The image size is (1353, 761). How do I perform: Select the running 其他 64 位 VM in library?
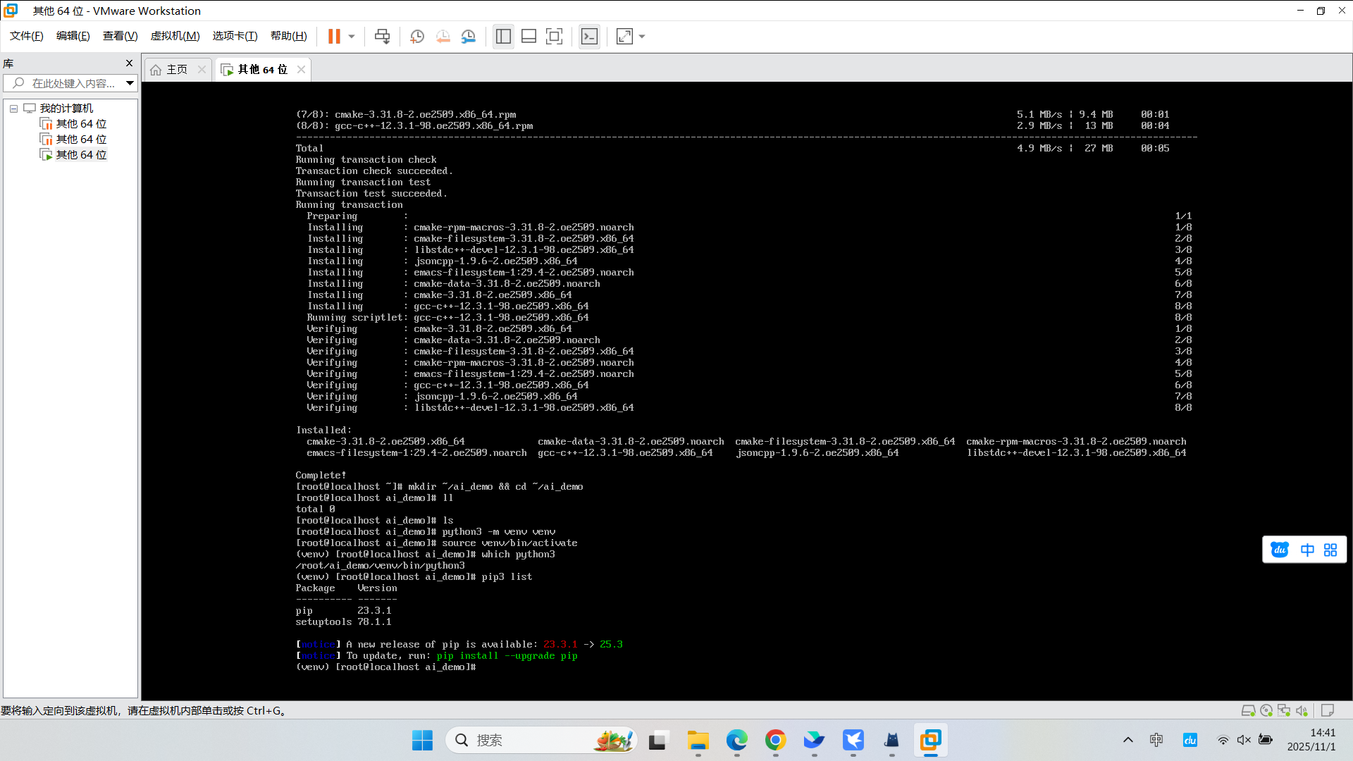pyautogui.click(x=81, y=155)
